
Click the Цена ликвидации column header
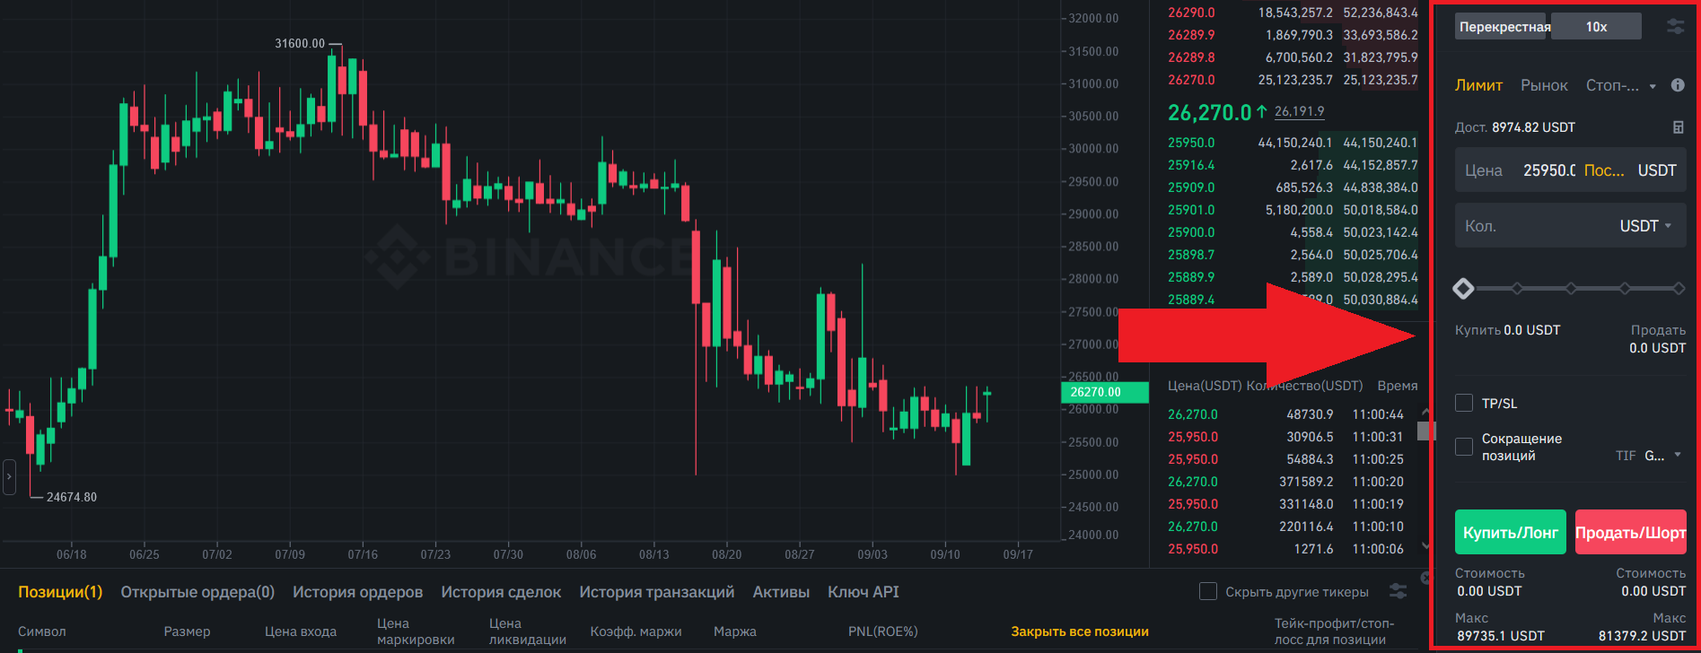(528, 631)
